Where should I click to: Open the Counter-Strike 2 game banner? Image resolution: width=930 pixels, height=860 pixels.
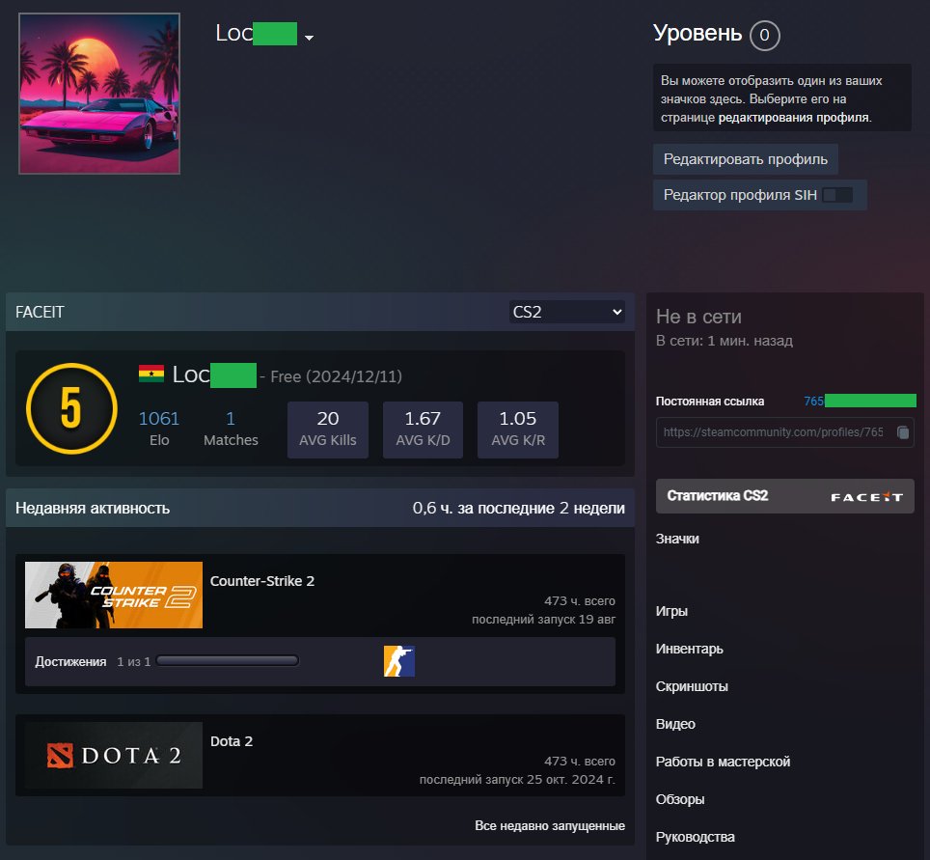[114, 595]
